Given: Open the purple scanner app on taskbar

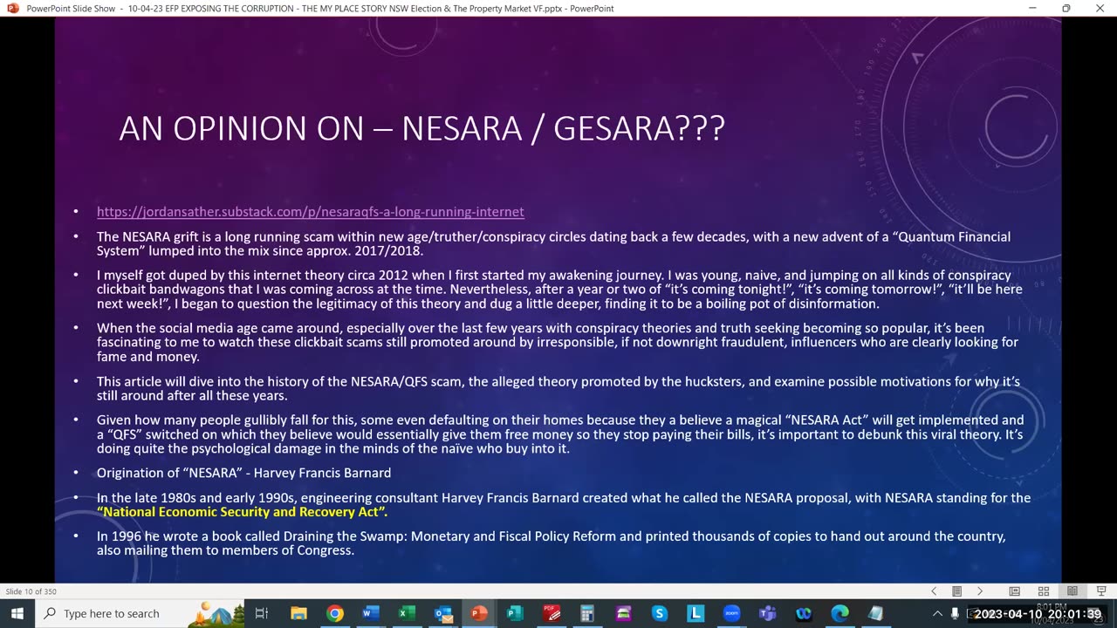Looking at the screenshot, I should [623, 613].
